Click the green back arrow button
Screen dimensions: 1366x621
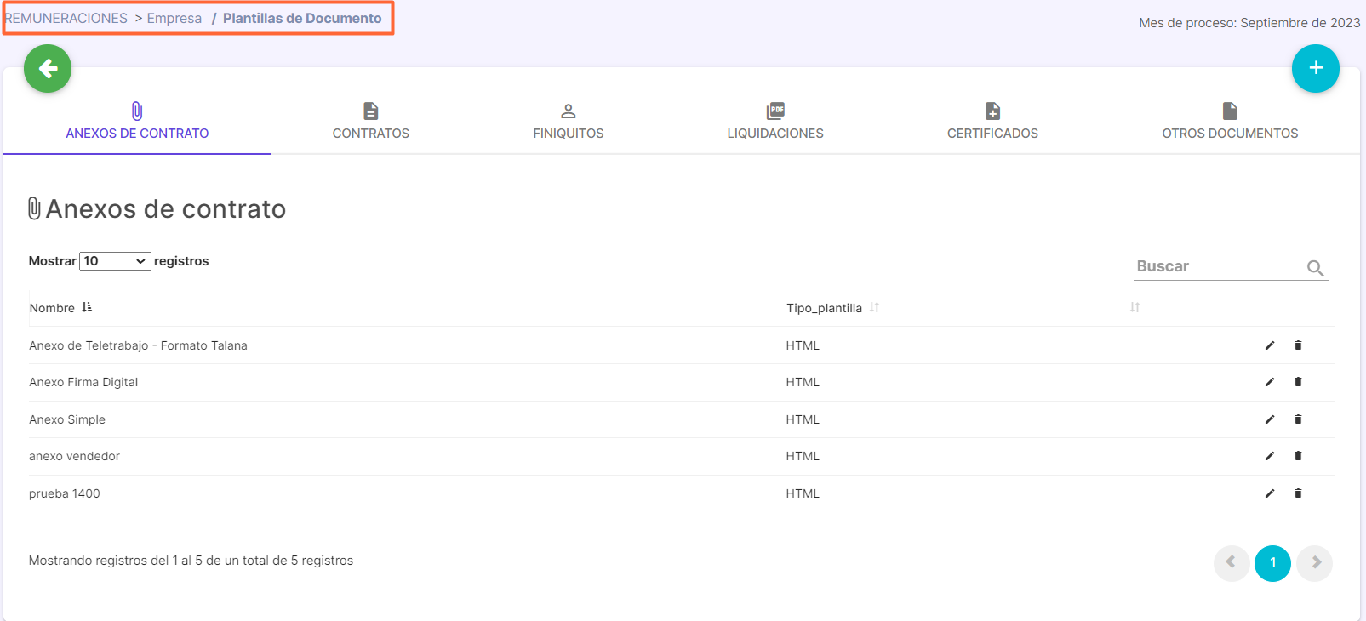coord(48,68)
